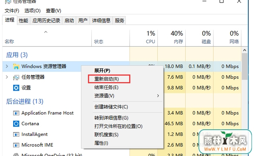Click the Microsoft IME icon
The height and width of the screenshot is (156, 254).
[x=16, y=145]
